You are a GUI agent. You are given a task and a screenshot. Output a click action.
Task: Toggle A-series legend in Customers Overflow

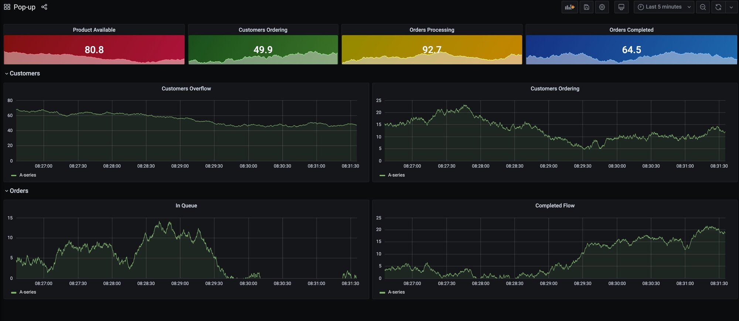coord(28,175)
